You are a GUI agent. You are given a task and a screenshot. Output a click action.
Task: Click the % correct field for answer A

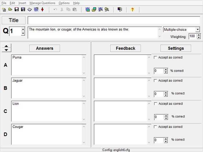159,71
